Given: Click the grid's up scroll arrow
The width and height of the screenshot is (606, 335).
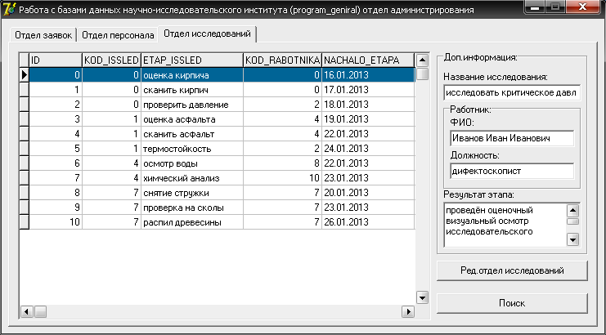Looking at the screenshot, I should pos(423,60).
